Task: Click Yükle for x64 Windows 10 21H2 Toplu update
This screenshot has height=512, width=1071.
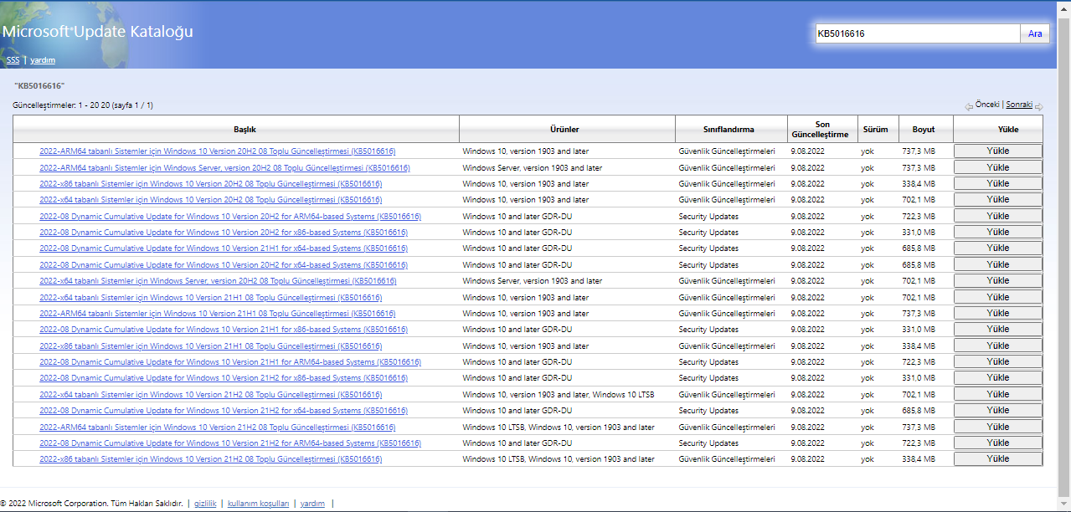Action: click(x=998, y=394)
